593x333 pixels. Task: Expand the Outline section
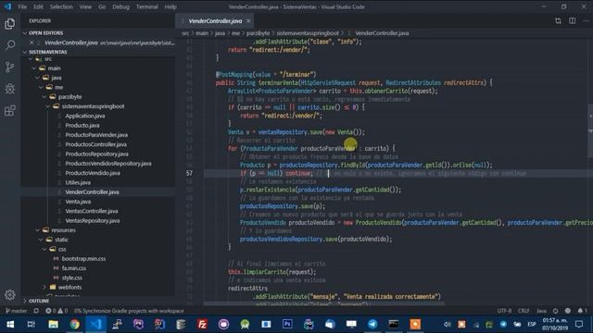(x=98, y=301)
